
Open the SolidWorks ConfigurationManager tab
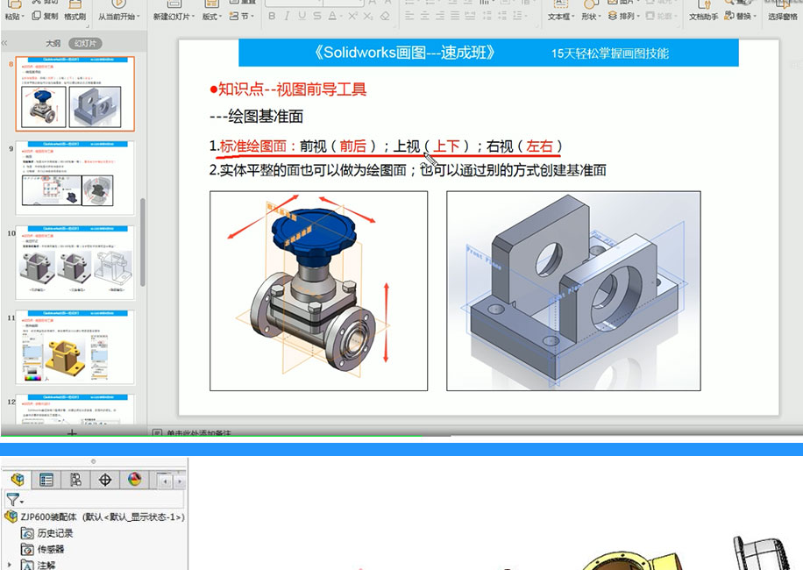(x=75, y=480)
